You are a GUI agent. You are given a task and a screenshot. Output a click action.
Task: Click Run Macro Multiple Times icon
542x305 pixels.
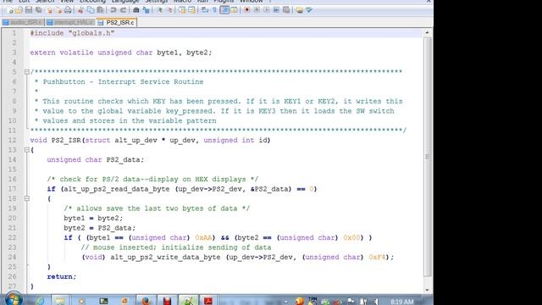pyautogui.click(x=276, y=10)
